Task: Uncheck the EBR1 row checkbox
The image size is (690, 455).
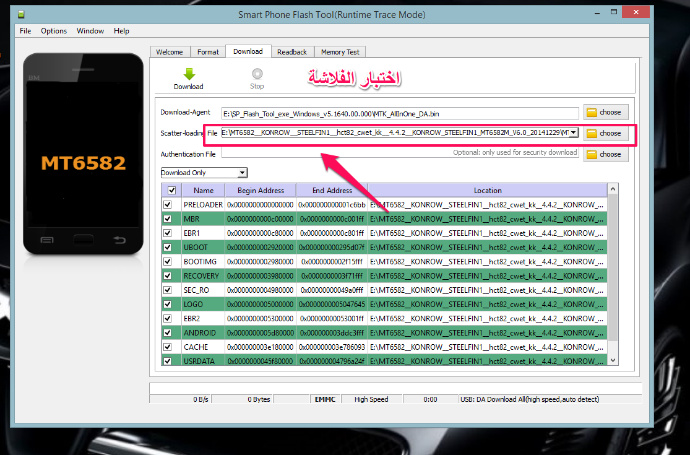Action: [x=168, y=233]
